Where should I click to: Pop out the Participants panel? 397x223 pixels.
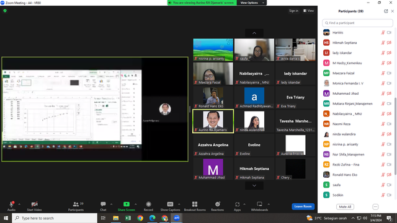(x=386, y=11)
